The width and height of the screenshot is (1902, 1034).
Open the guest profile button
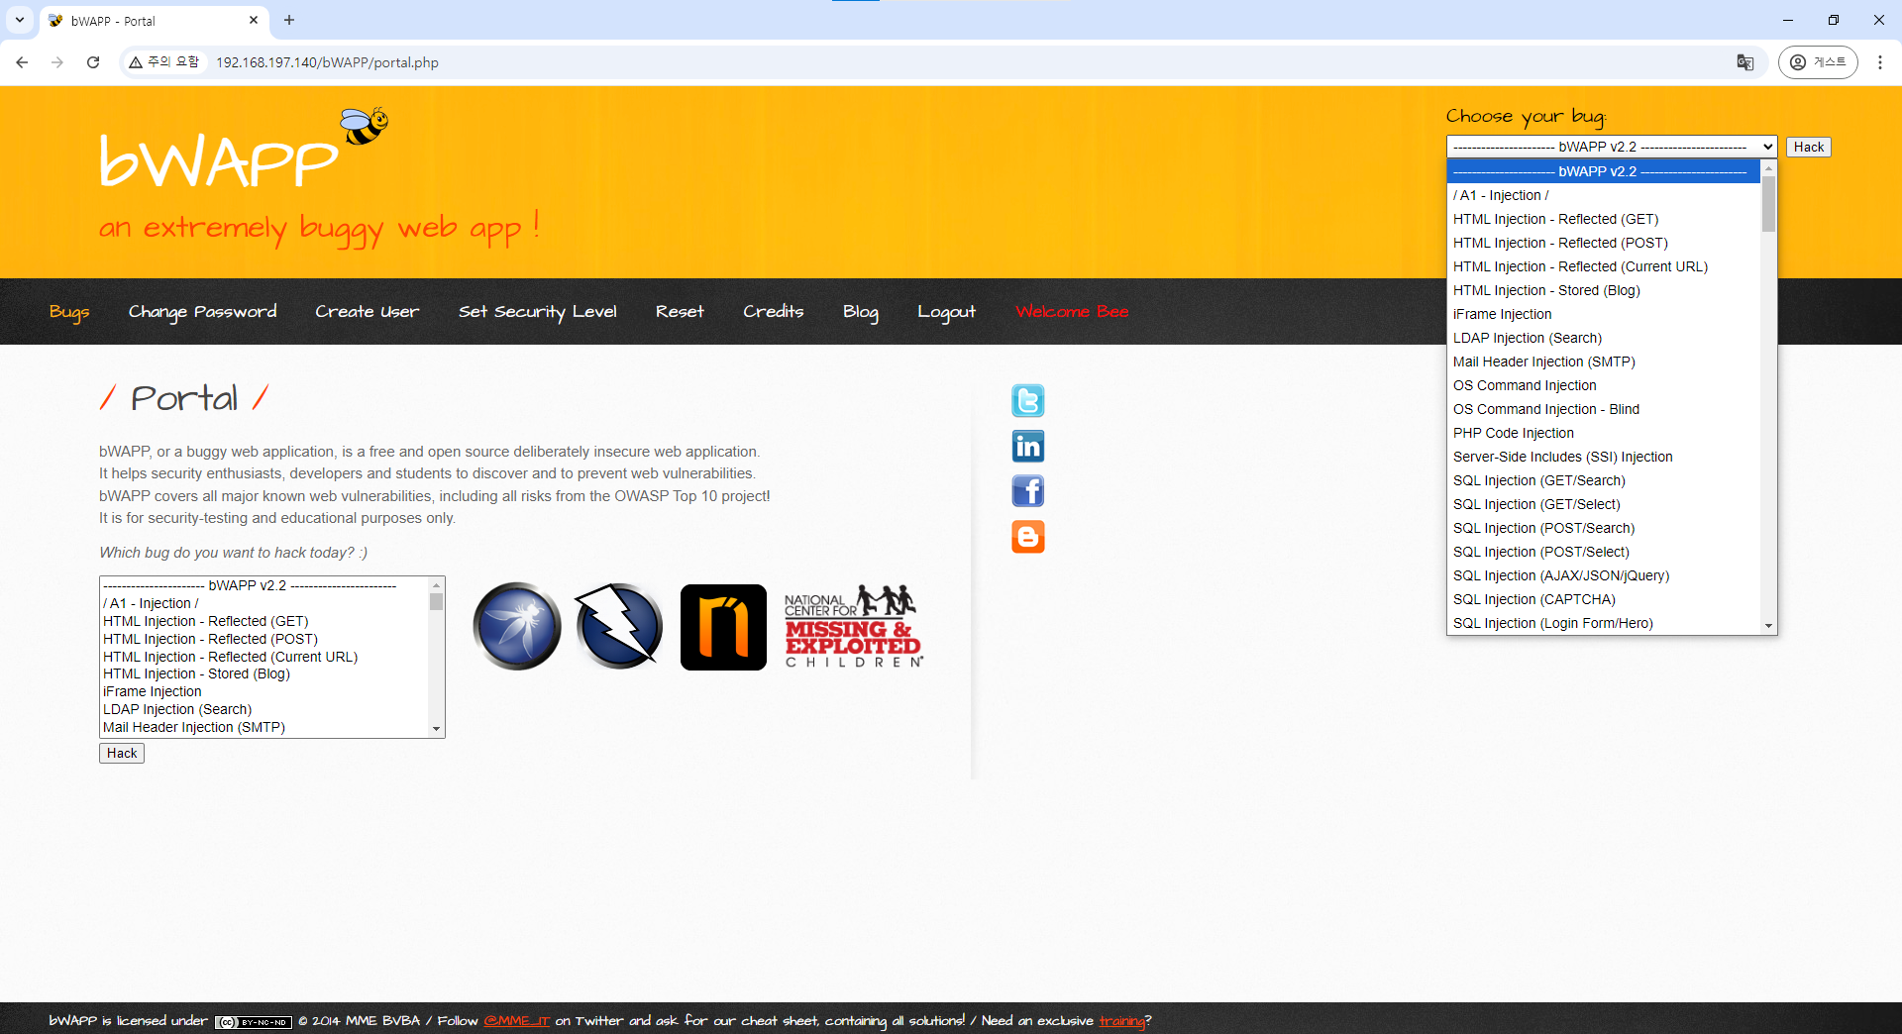[x=1818, y=62]
